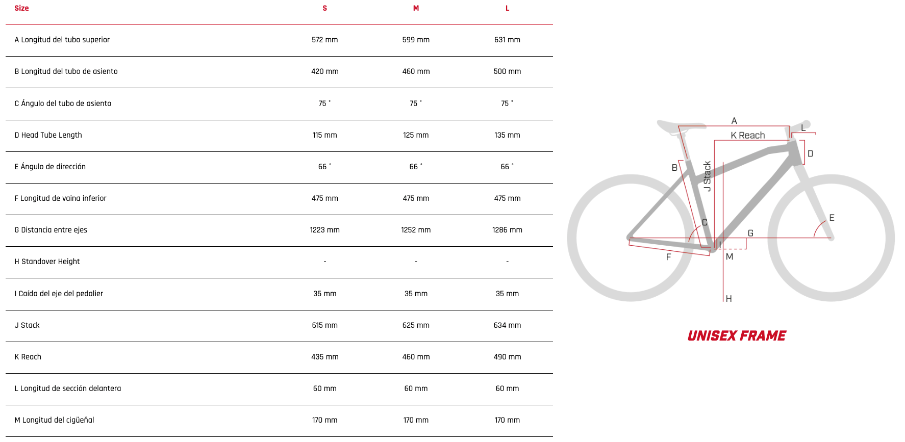Image resolution: width=905 pixels, height=442 pixels.
Task: Click the K Reach row label
Action: point(28,357)
